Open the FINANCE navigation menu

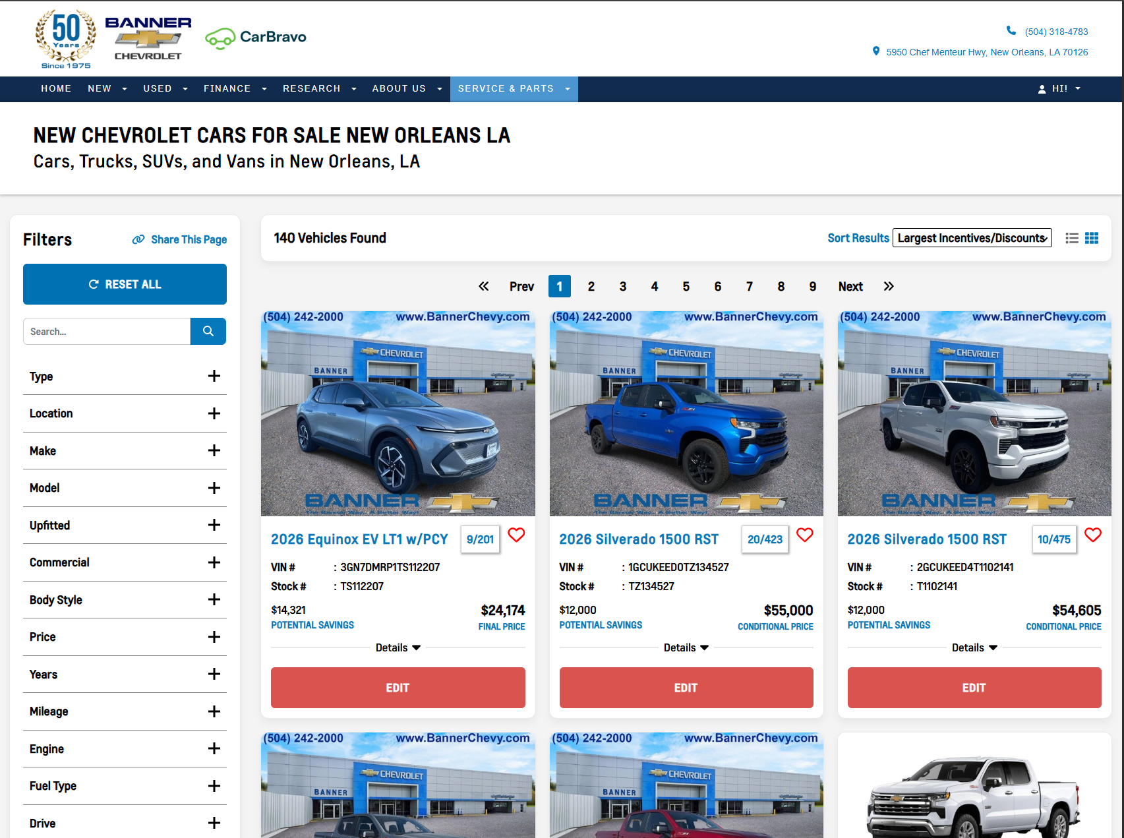pos(235,88)
